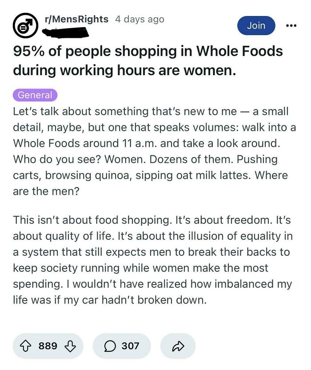Image resolution: width=311 pixels, height=370 pixels.
Task: Click the line starting 'Who do you see?'
Action: point(145,159)
